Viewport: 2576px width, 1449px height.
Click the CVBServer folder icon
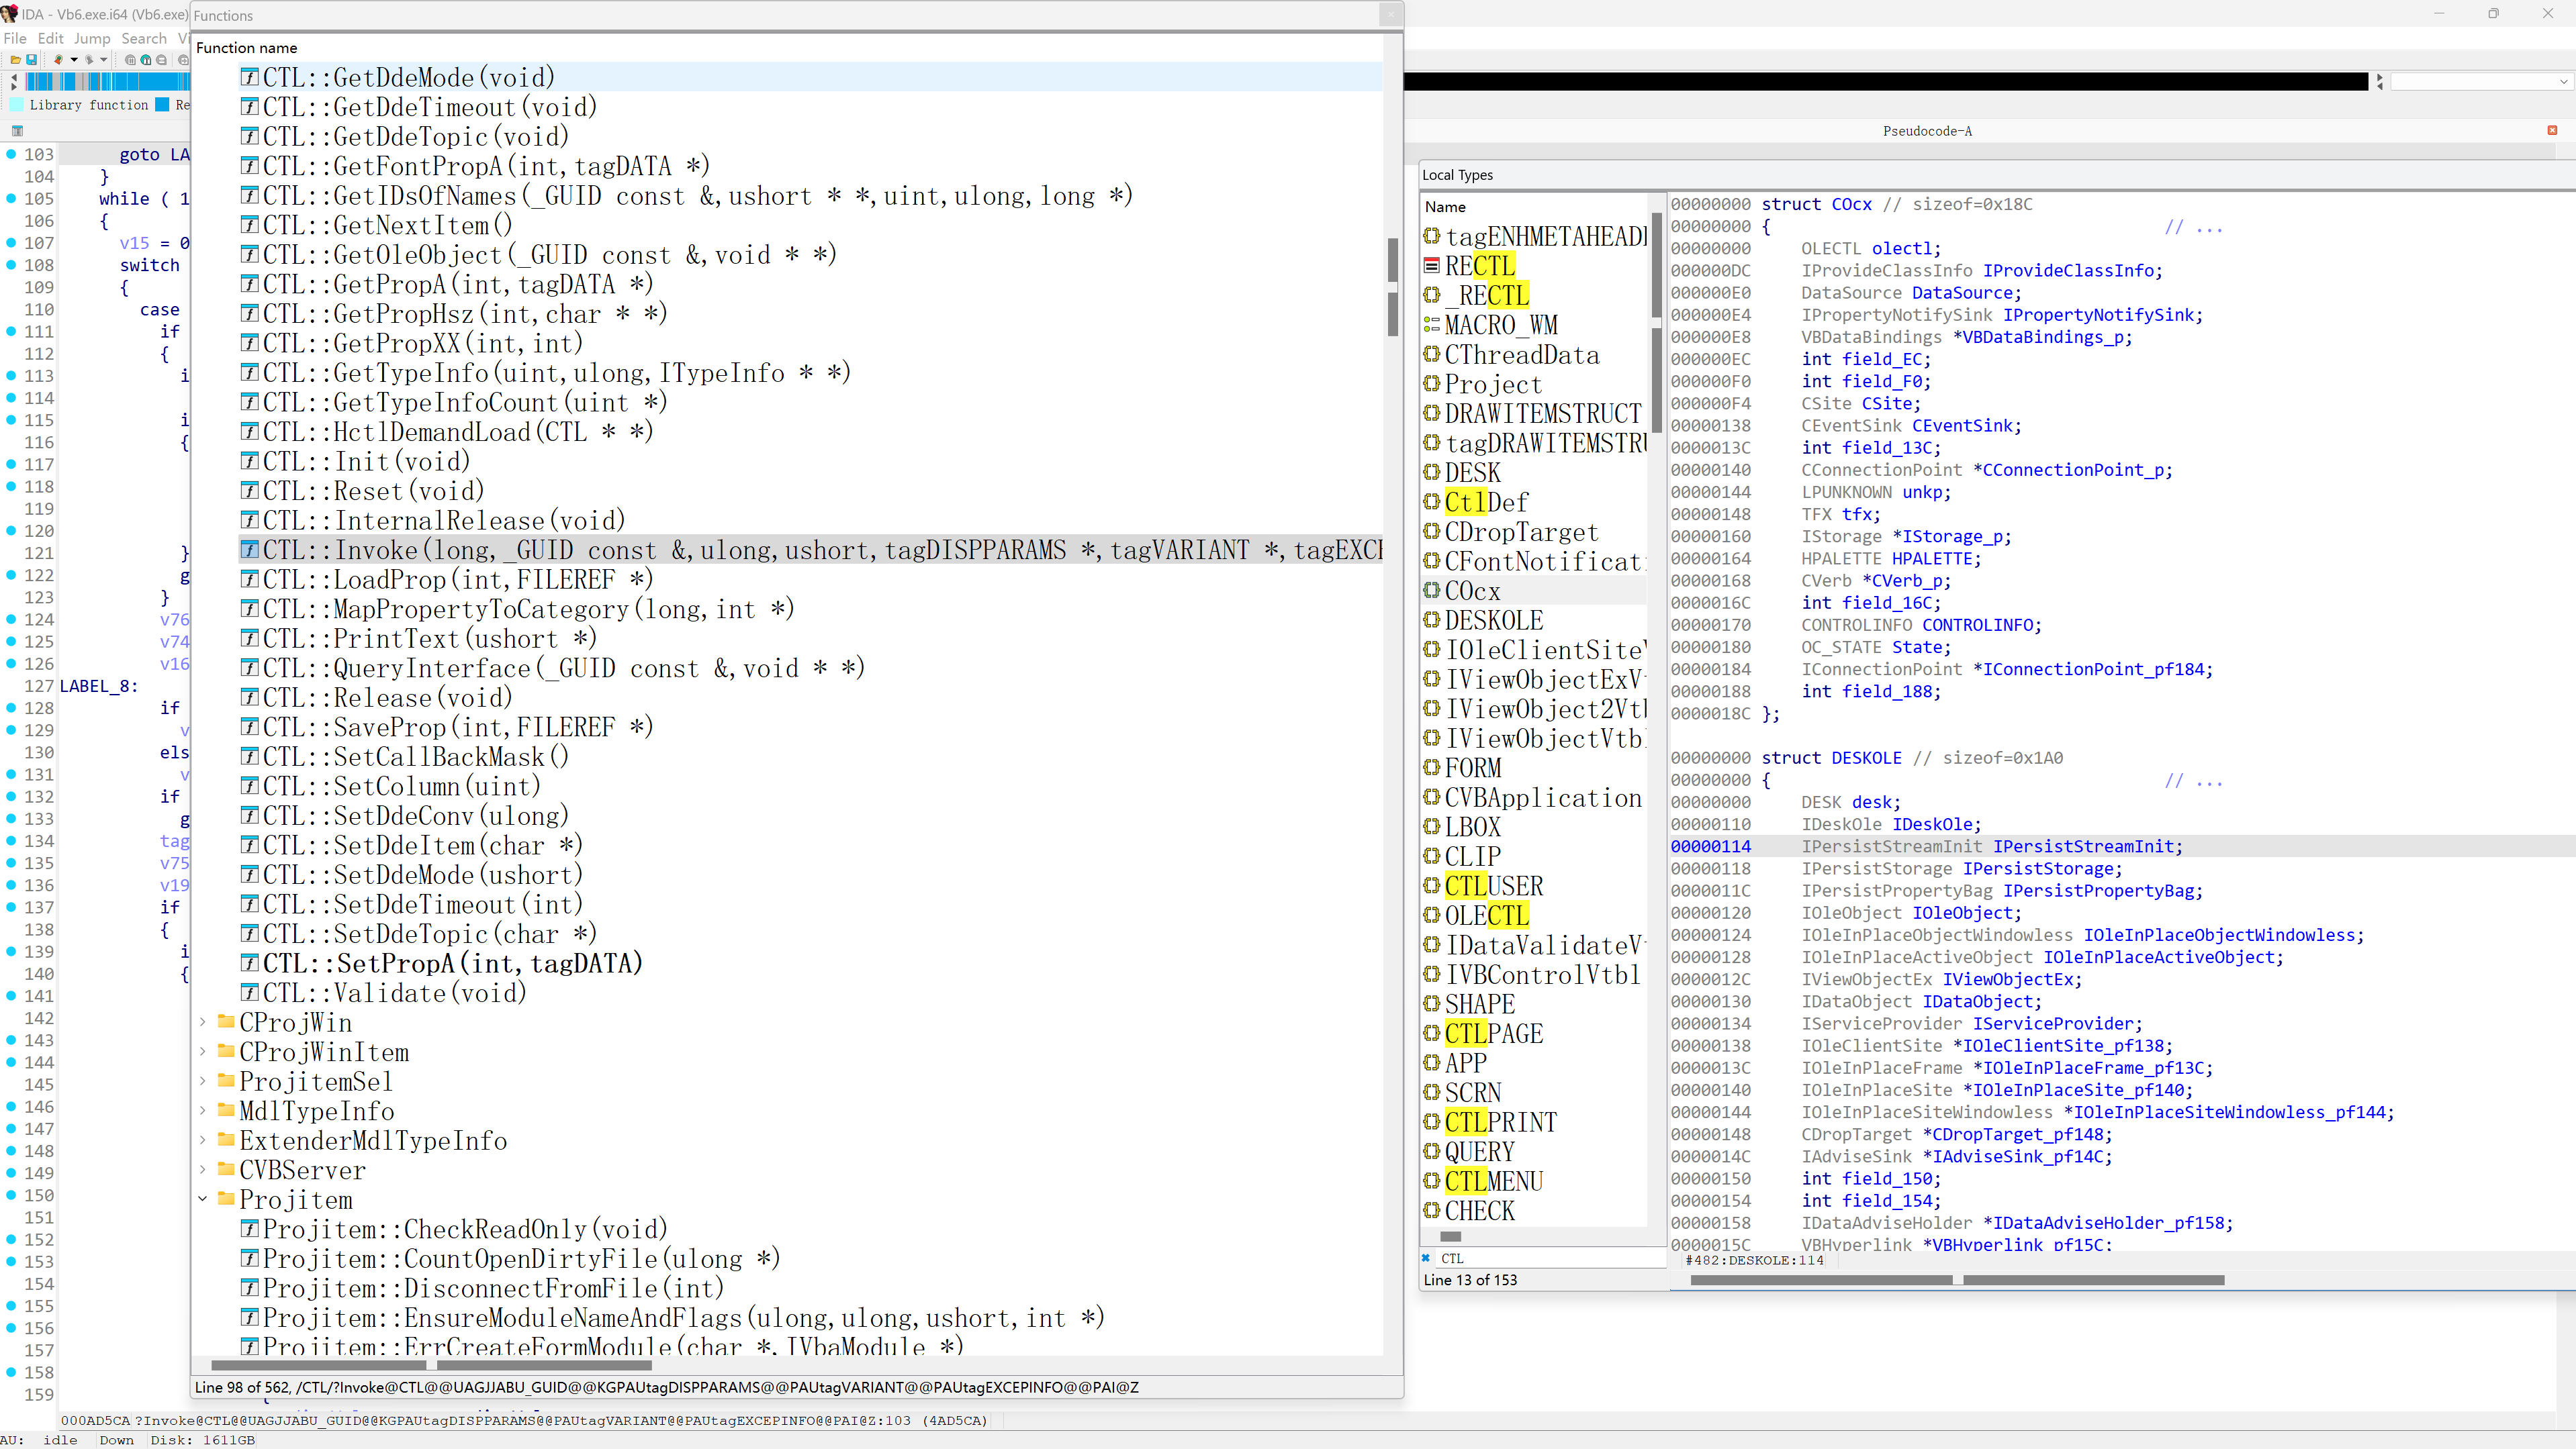pos(226,1169)
